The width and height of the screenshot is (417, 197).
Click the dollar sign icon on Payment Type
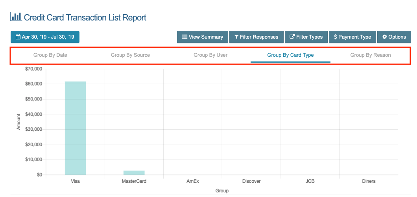(335, 37)
